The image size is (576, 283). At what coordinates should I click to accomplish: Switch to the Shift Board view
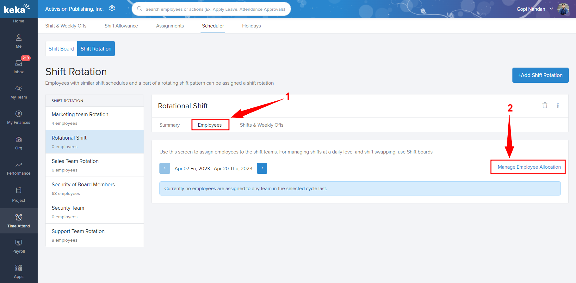61,49
